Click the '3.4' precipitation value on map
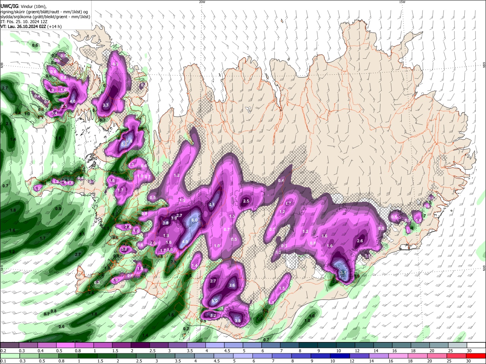The width and height of the screenshot is (486, 364). pos(54,113)
